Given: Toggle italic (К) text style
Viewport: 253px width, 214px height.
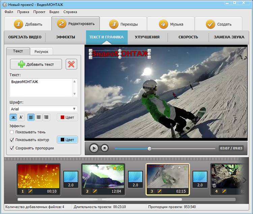Looking at the screenshot, I should point(21,117).
